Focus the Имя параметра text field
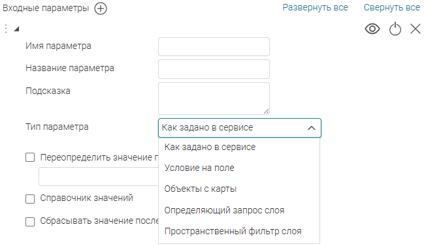Viewport: 424px width, 246px height. point(214,47)
